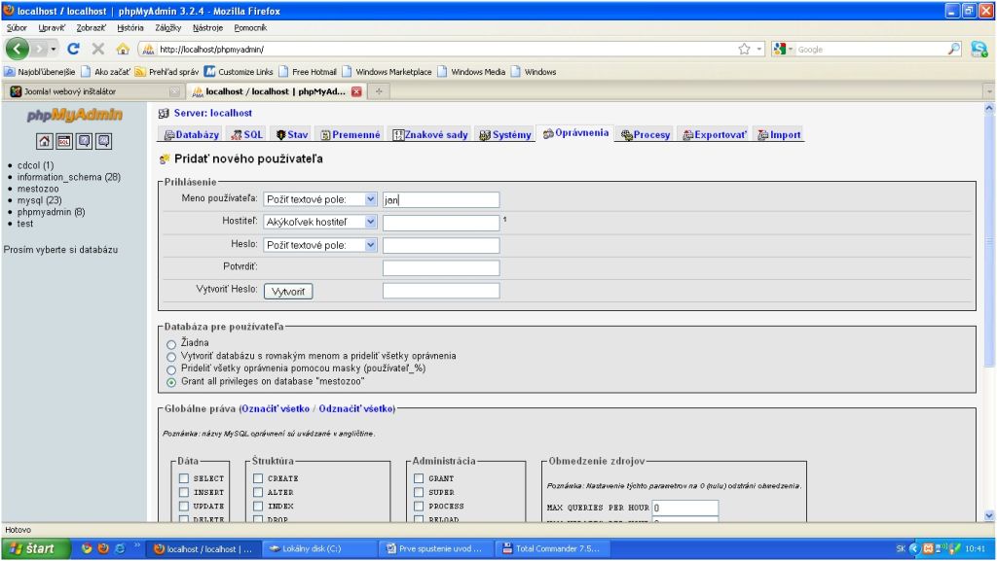The image size is (997, 561).
Task: Open a new browser tab
Action: (379, 91)
